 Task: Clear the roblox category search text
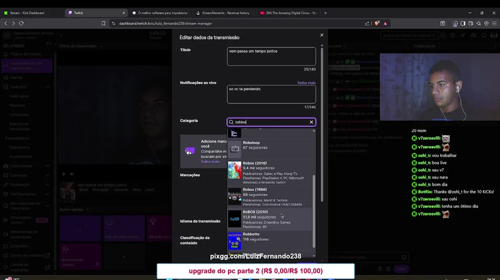pos(311,122)
